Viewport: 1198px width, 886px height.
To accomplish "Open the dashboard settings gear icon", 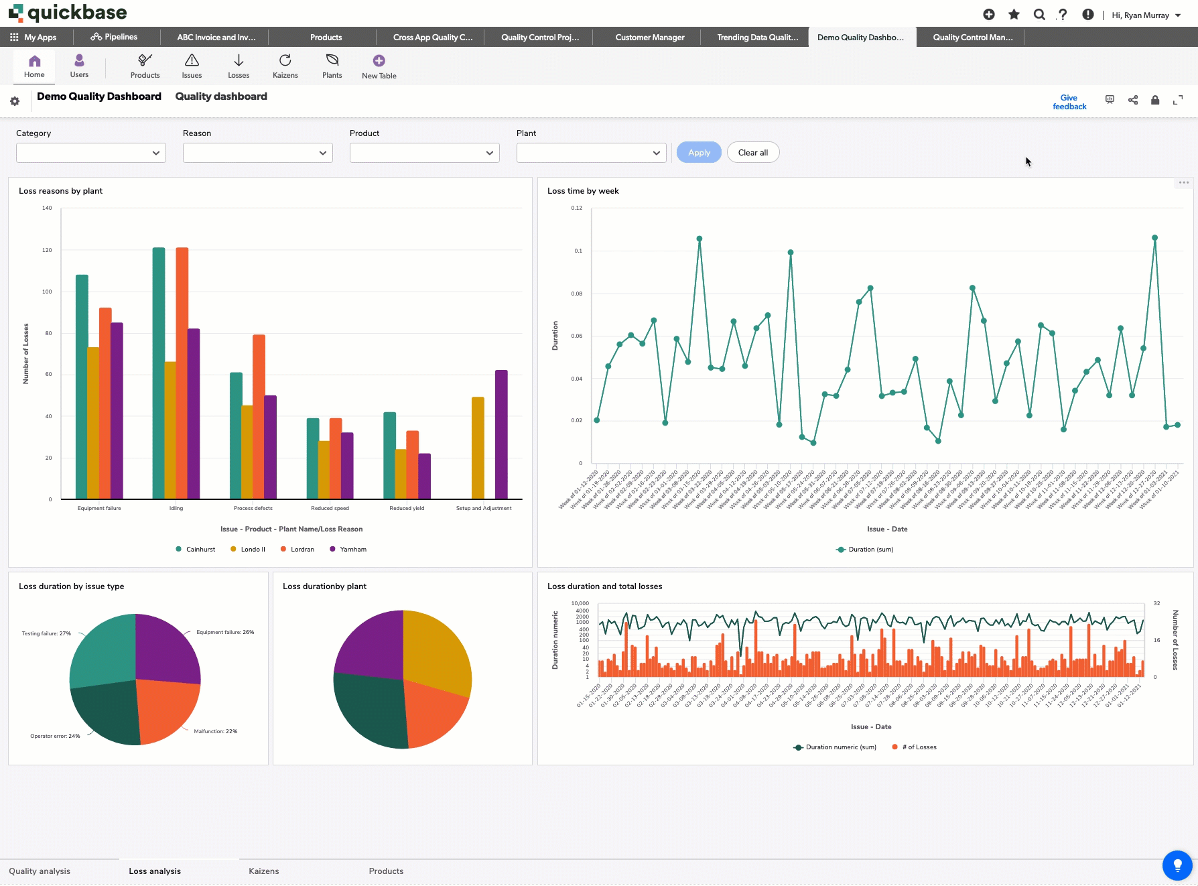I will pos(15,101).
